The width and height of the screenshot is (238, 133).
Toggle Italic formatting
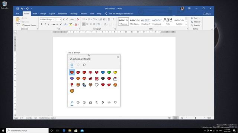click(x=45, y=24)
